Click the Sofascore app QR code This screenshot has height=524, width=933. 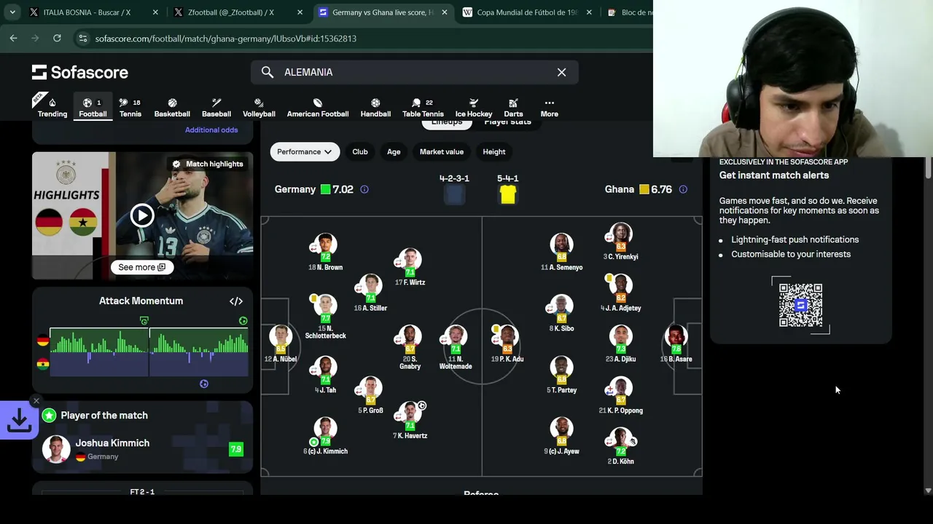(800, 305)
